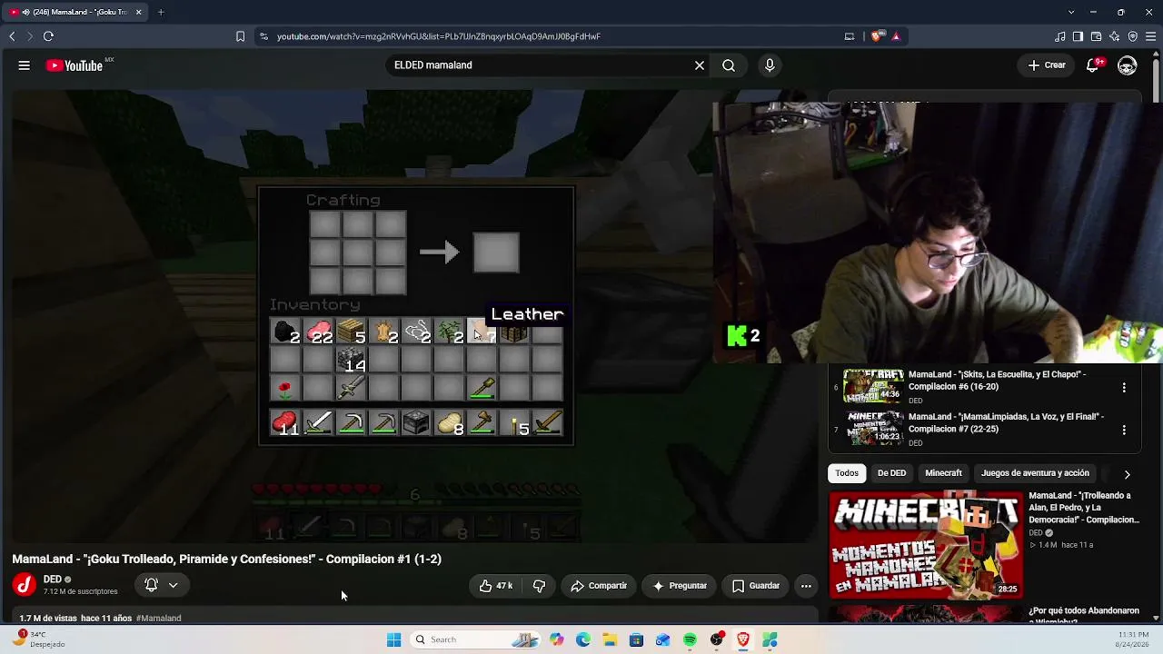Click the video player frame
This screenshot has width=1163, height=654.
[416, 316]
